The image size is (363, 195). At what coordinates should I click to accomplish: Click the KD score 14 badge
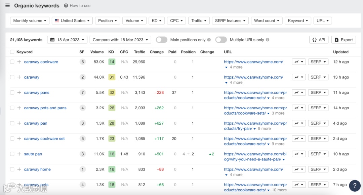[112, 62]
